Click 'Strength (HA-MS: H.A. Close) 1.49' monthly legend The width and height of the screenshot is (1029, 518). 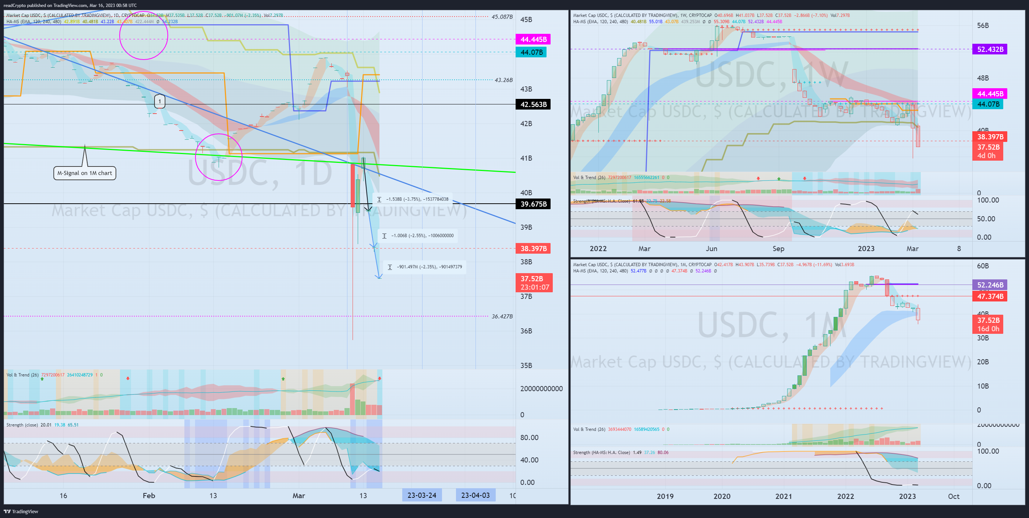point(607,453)
